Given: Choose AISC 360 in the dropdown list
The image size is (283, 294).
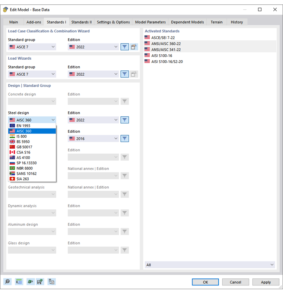Looking at the screenshot, I should pos(32,131).
